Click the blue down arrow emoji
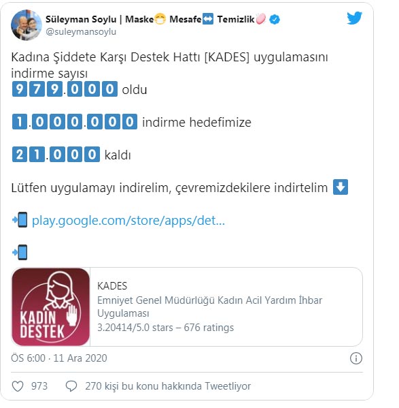Screen dimensions: 399x408 341,187
